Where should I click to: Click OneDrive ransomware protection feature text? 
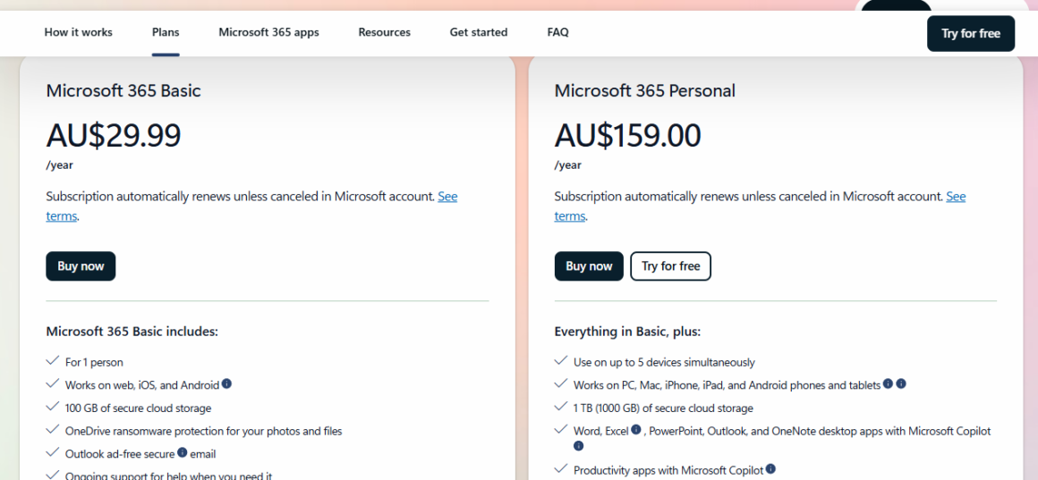[203, 431]
